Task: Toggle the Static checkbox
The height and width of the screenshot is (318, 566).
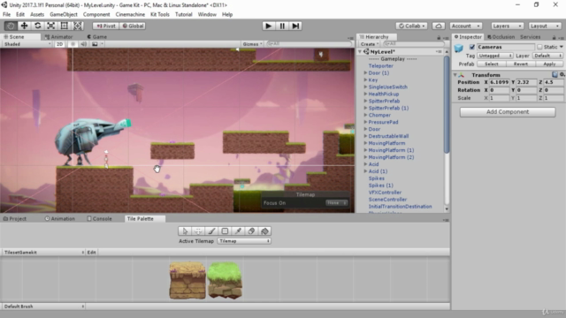Action: 539,47
